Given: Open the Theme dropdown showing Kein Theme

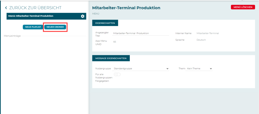Looking at the screenshot, I should point(199,69).
